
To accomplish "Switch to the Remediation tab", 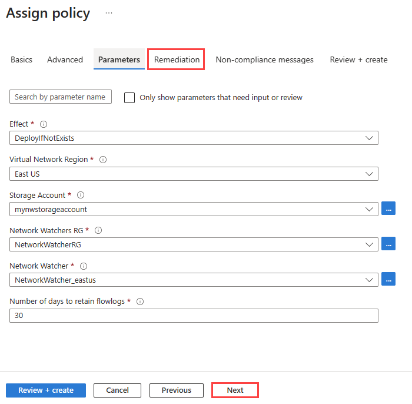I will coord(177,59).
